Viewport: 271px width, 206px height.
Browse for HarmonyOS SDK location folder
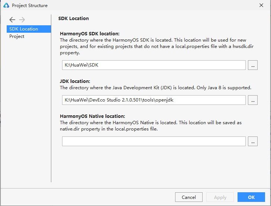coord(253,65)
